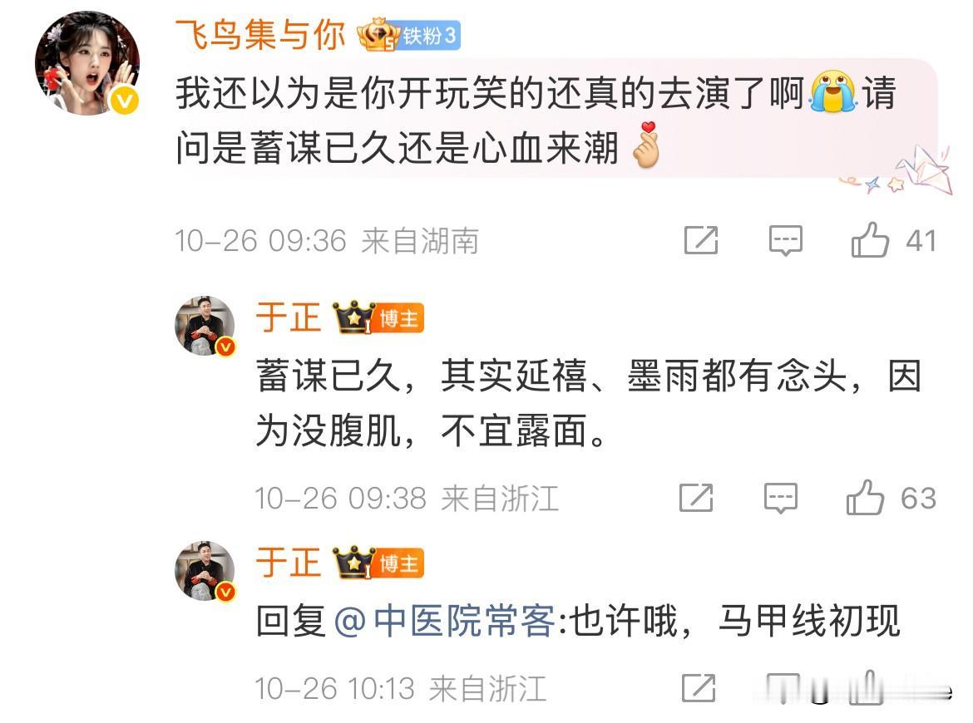
Task: Tap the 博主 badge on second reply
Action: (398, 563)
